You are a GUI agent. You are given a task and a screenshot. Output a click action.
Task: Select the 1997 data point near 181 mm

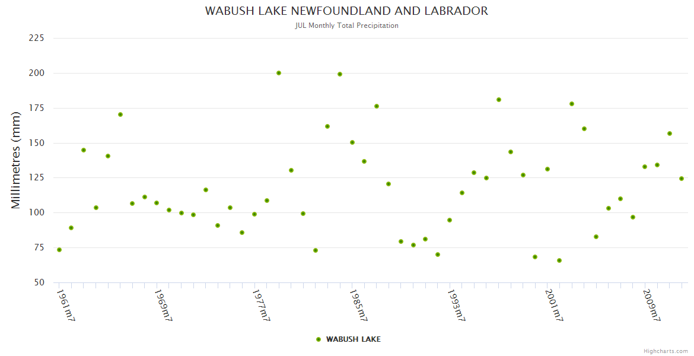[x=499, y=100]
